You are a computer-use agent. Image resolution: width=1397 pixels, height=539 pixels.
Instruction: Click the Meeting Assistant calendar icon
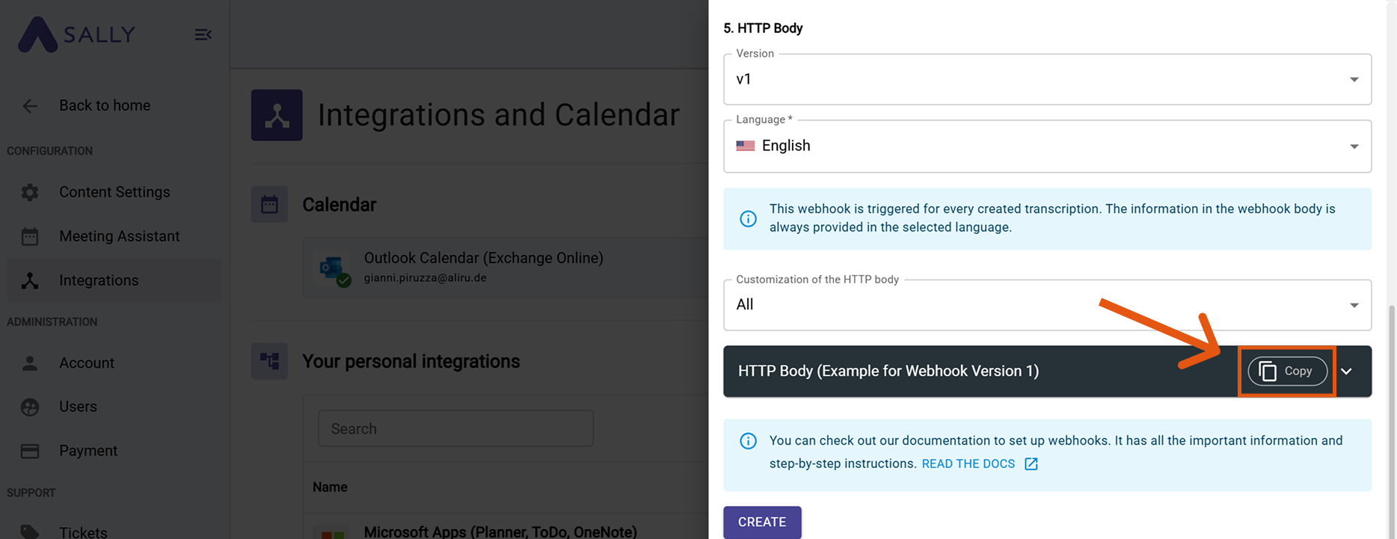pos(30,237)
